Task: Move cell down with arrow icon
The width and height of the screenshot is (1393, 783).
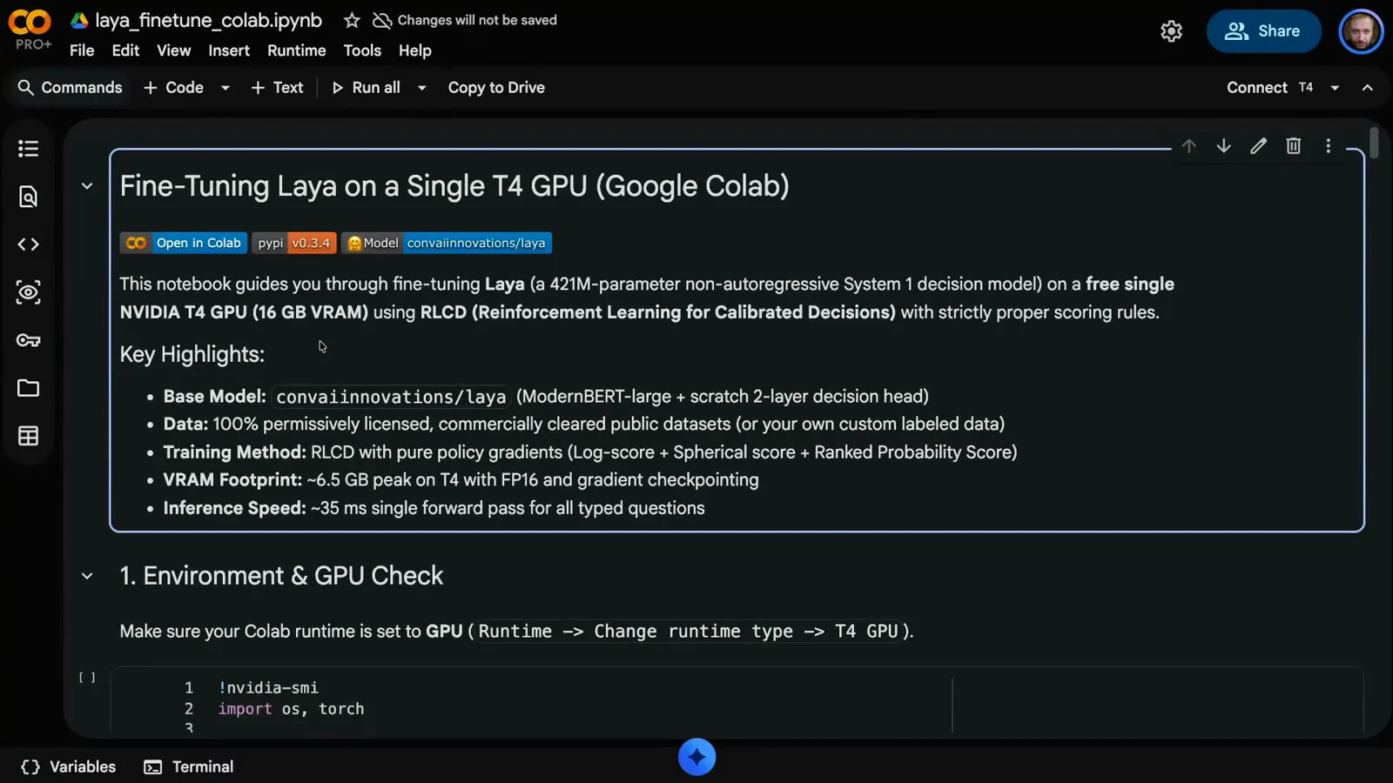Action: click(x=1223, y=146)
